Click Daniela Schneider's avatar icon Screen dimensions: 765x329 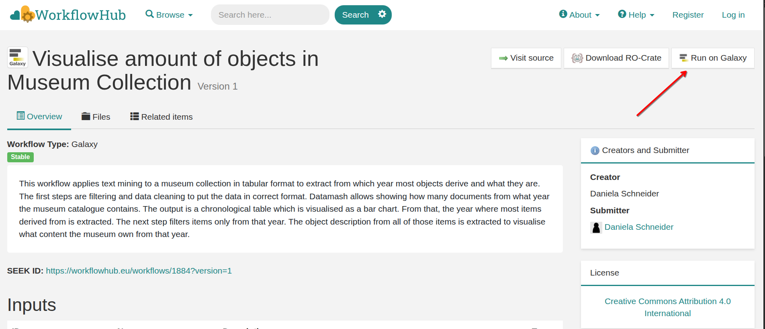[596, 227]
